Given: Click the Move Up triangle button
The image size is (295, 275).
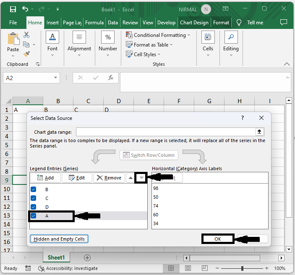Looking at the screenshot, I should (x=131, y=178).
